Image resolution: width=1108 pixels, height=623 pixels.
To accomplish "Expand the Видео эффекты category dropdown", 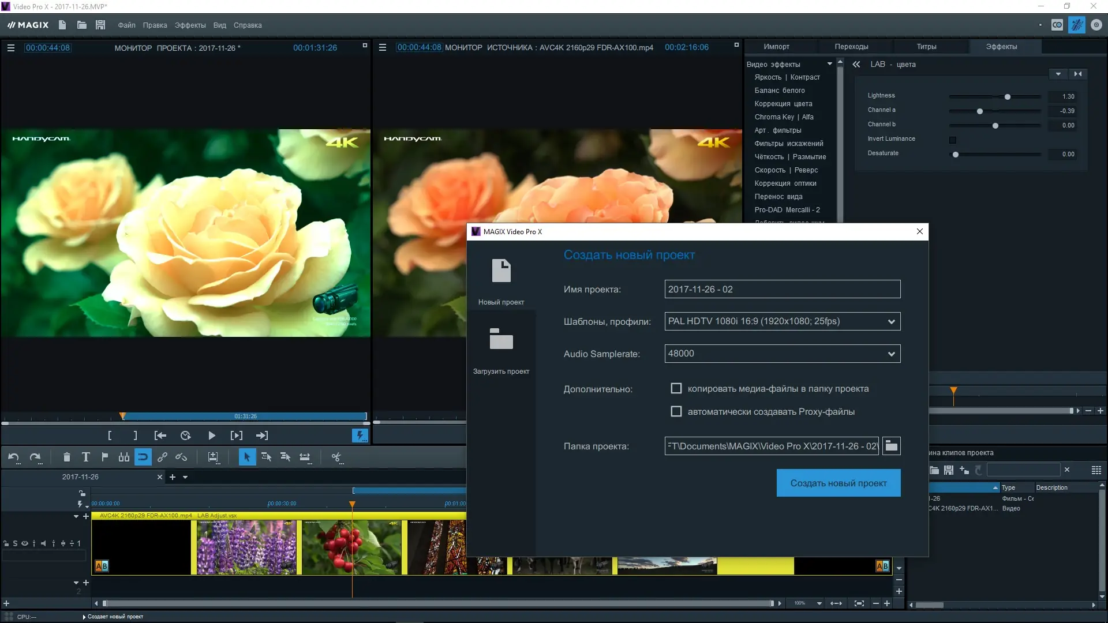I will click(829, 64).
